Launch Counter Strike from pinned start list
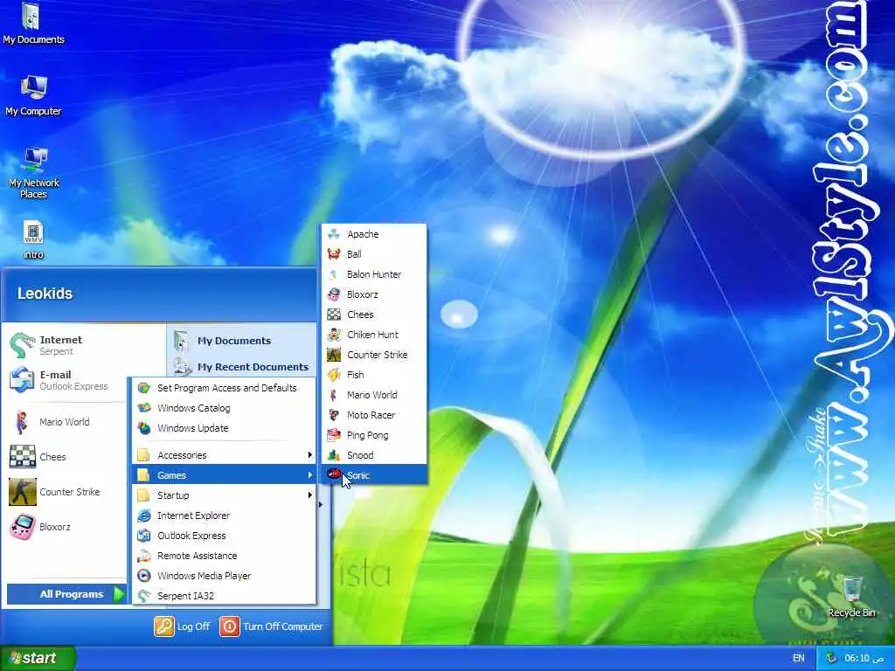 pyautogui.click(x=22, y=492)
